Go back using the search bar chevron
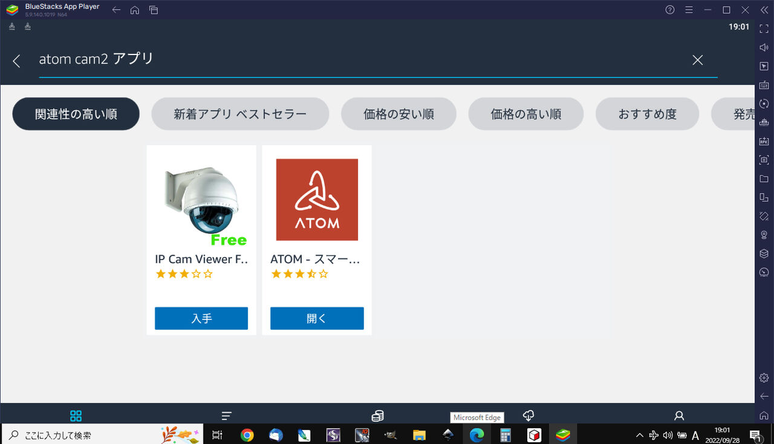 tap(16, 60)
